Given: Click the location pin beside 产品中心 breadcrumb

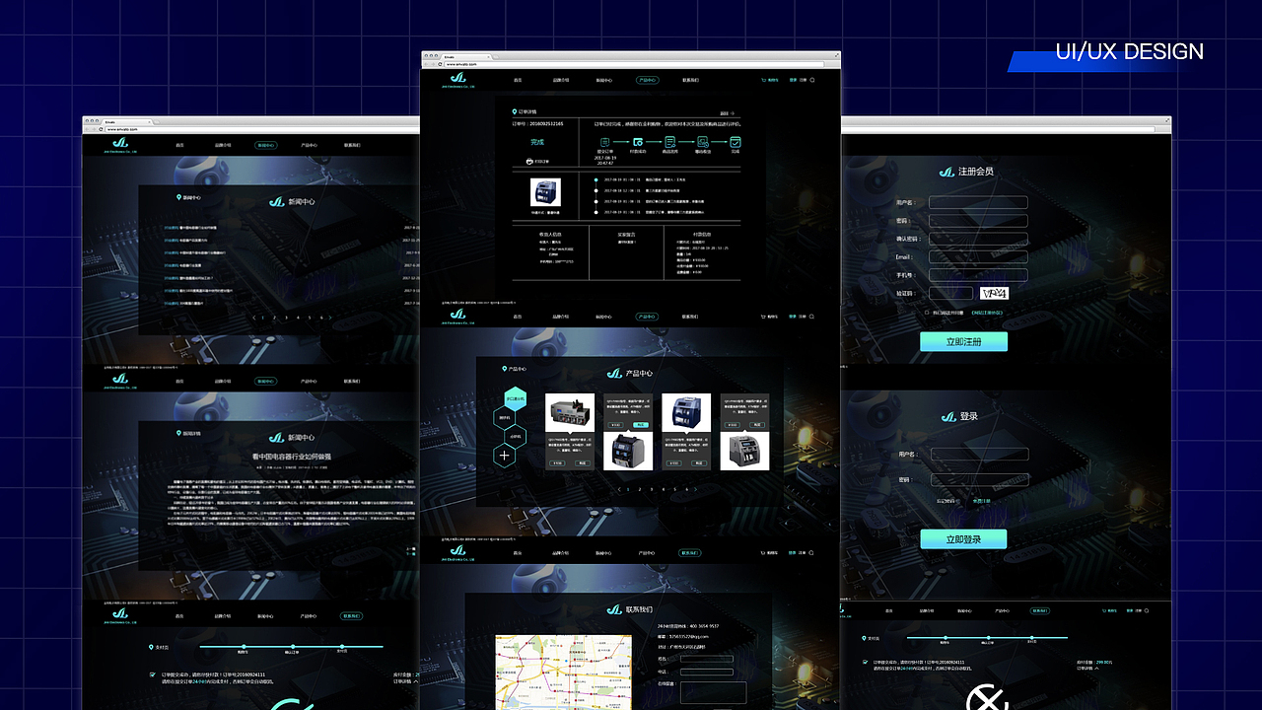Looking at the screenshot, I should click(x=504, y=369).
